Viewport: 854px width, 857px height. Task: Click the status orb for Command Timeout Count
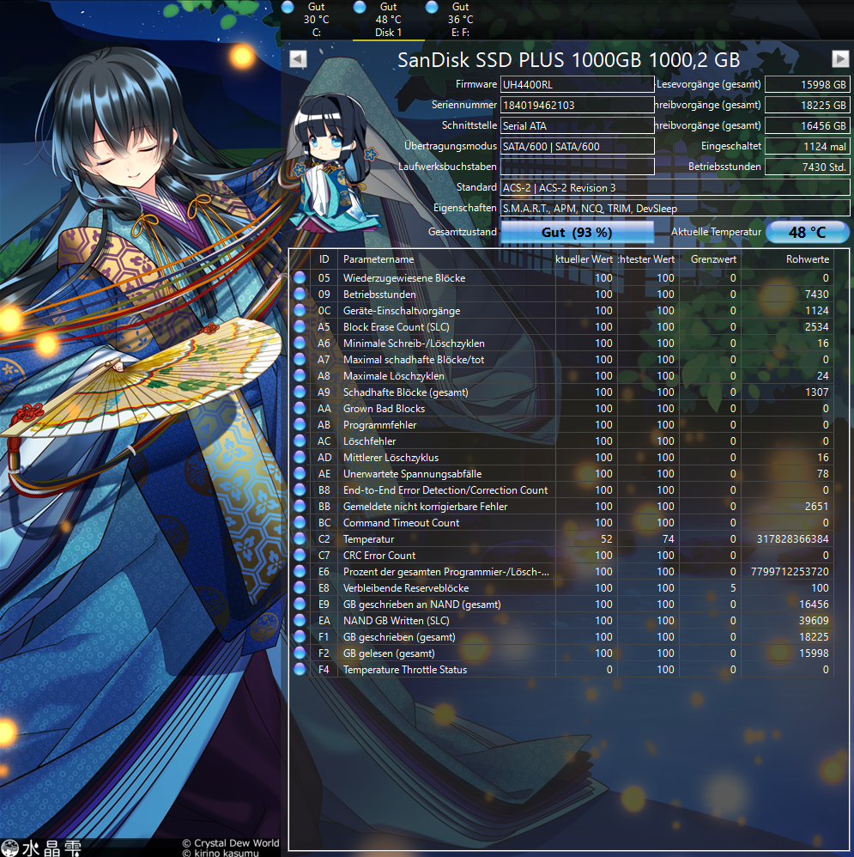(300, 522)
